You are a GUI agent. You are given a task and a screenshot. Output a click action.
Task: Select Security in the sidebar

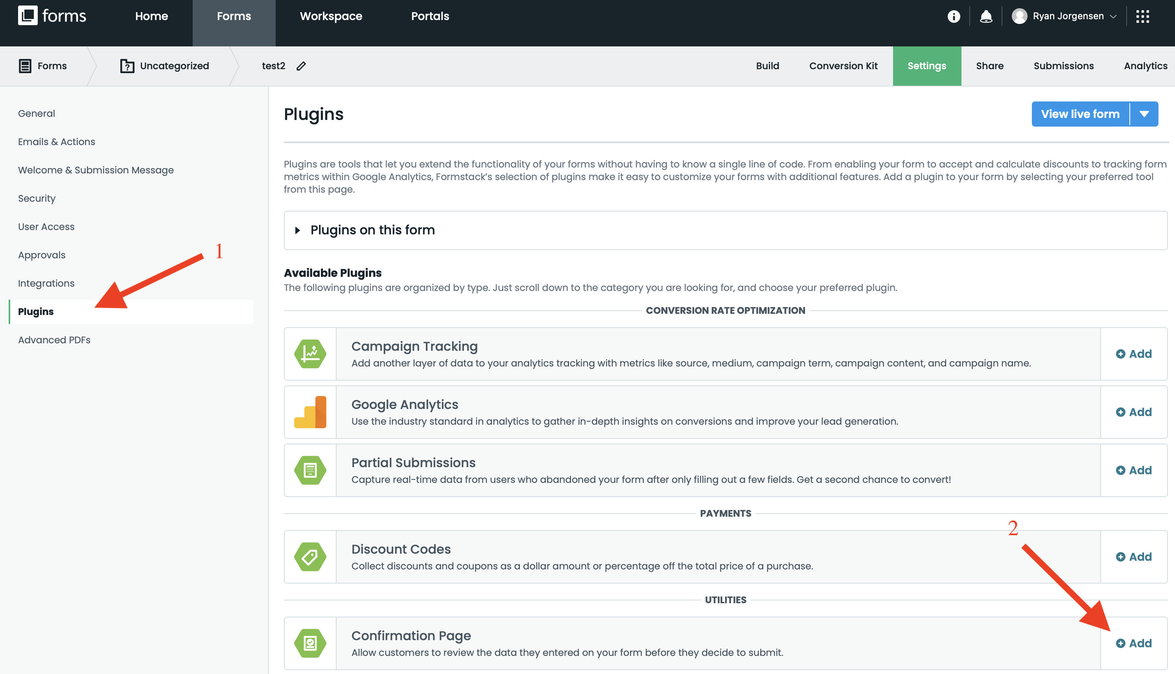(36, 198)
